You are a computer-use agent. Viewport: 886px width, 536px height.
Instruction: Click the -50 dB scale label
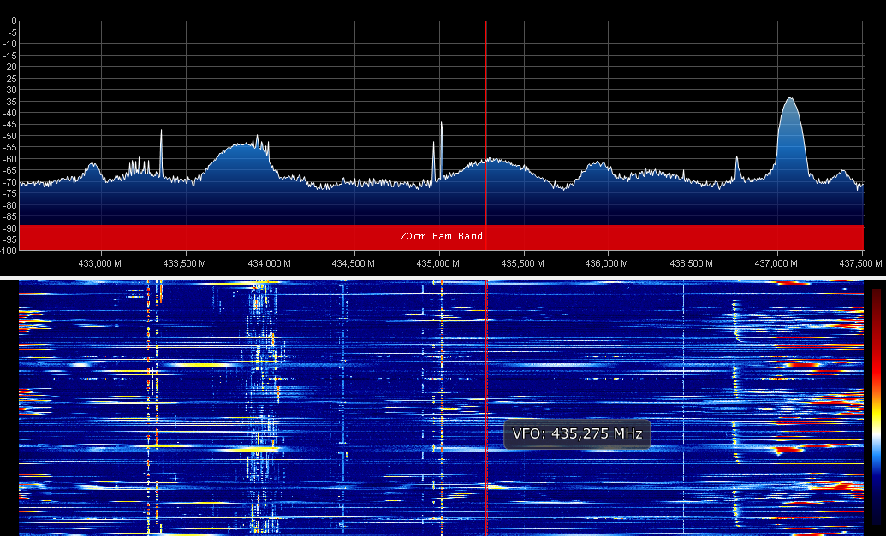coord(10,136)
